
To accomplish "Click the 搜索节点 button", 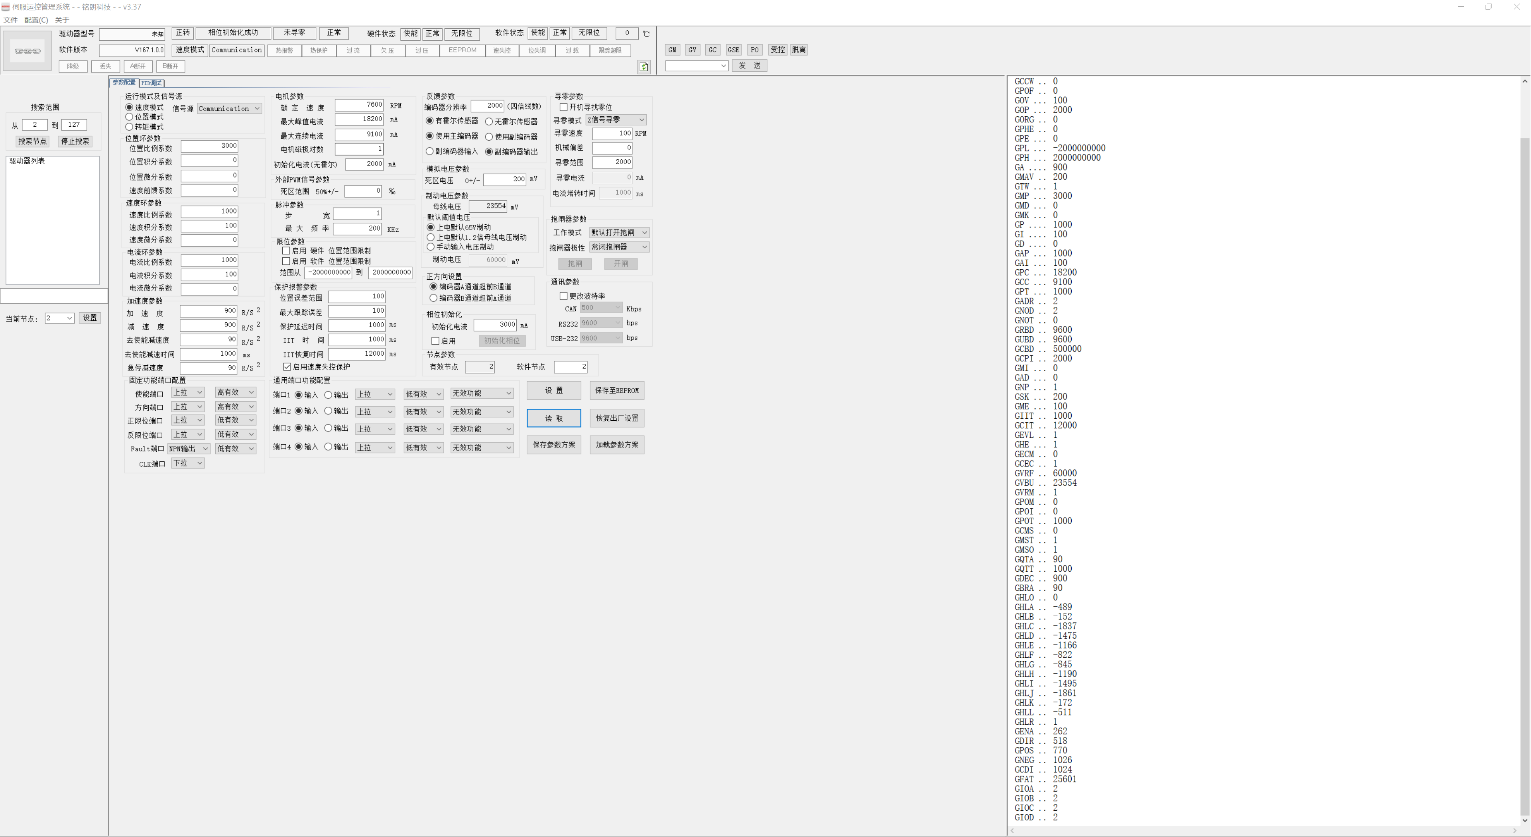I will tap(32, 141).
